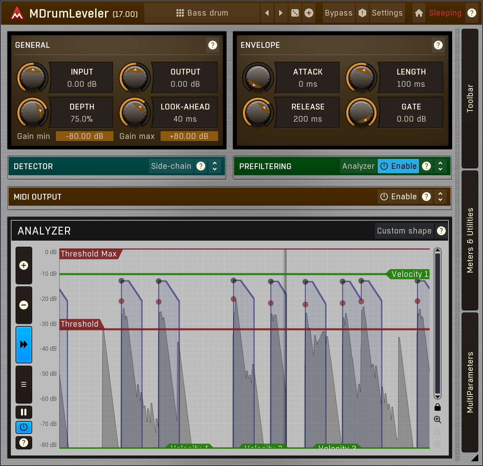Open the Toolbar side tab
The width and height of the screenshot is (483, 466).
[470, 98]
